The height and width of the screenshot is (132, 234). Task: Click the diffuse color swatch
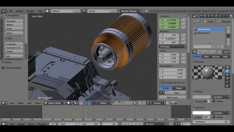point(201,97)
